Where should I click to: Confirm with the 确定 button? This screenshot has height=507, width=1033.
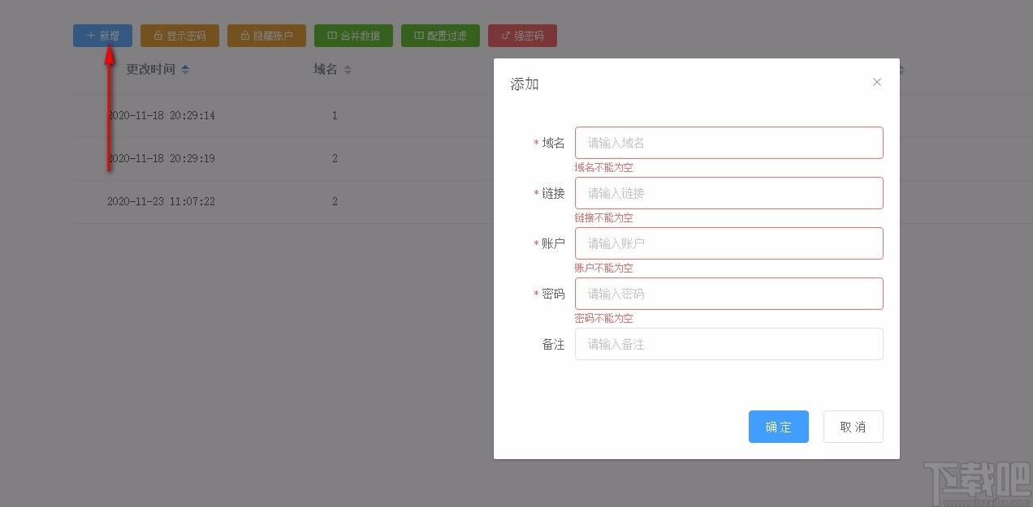778,427
